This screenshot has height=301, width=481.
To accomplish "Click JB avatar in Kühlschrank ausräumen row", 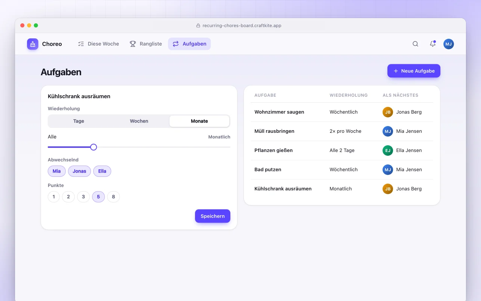I will [x=388, y=189].
